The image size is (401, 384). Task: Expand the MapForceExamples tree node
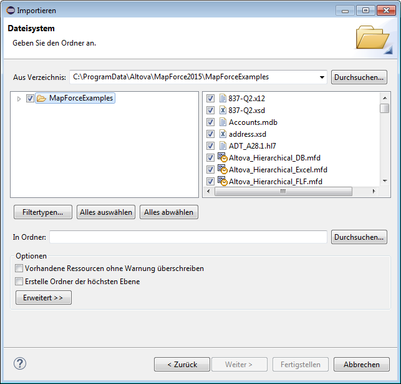point(19,99)
